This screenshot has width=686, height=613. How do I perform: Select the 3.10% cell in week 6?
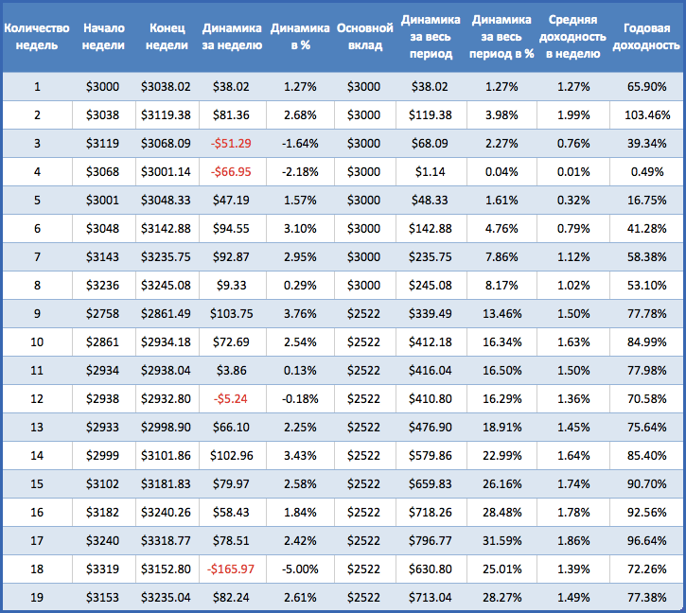[300, 229]
